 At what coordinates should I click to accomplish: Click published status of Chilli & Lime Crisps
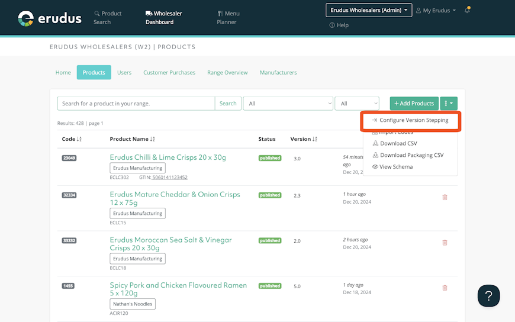[270, 158]
